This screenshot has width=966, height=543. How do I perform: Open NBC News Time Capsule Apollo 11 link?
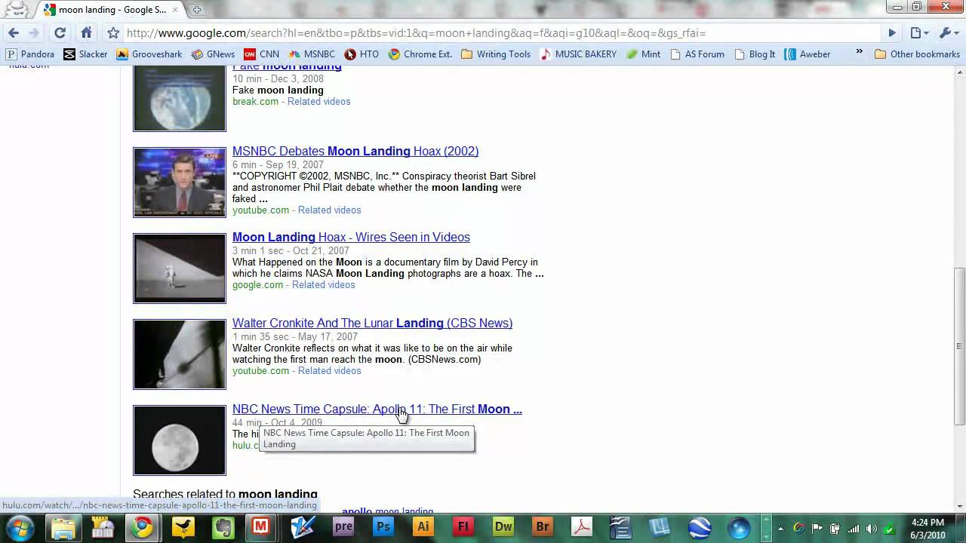377,409
